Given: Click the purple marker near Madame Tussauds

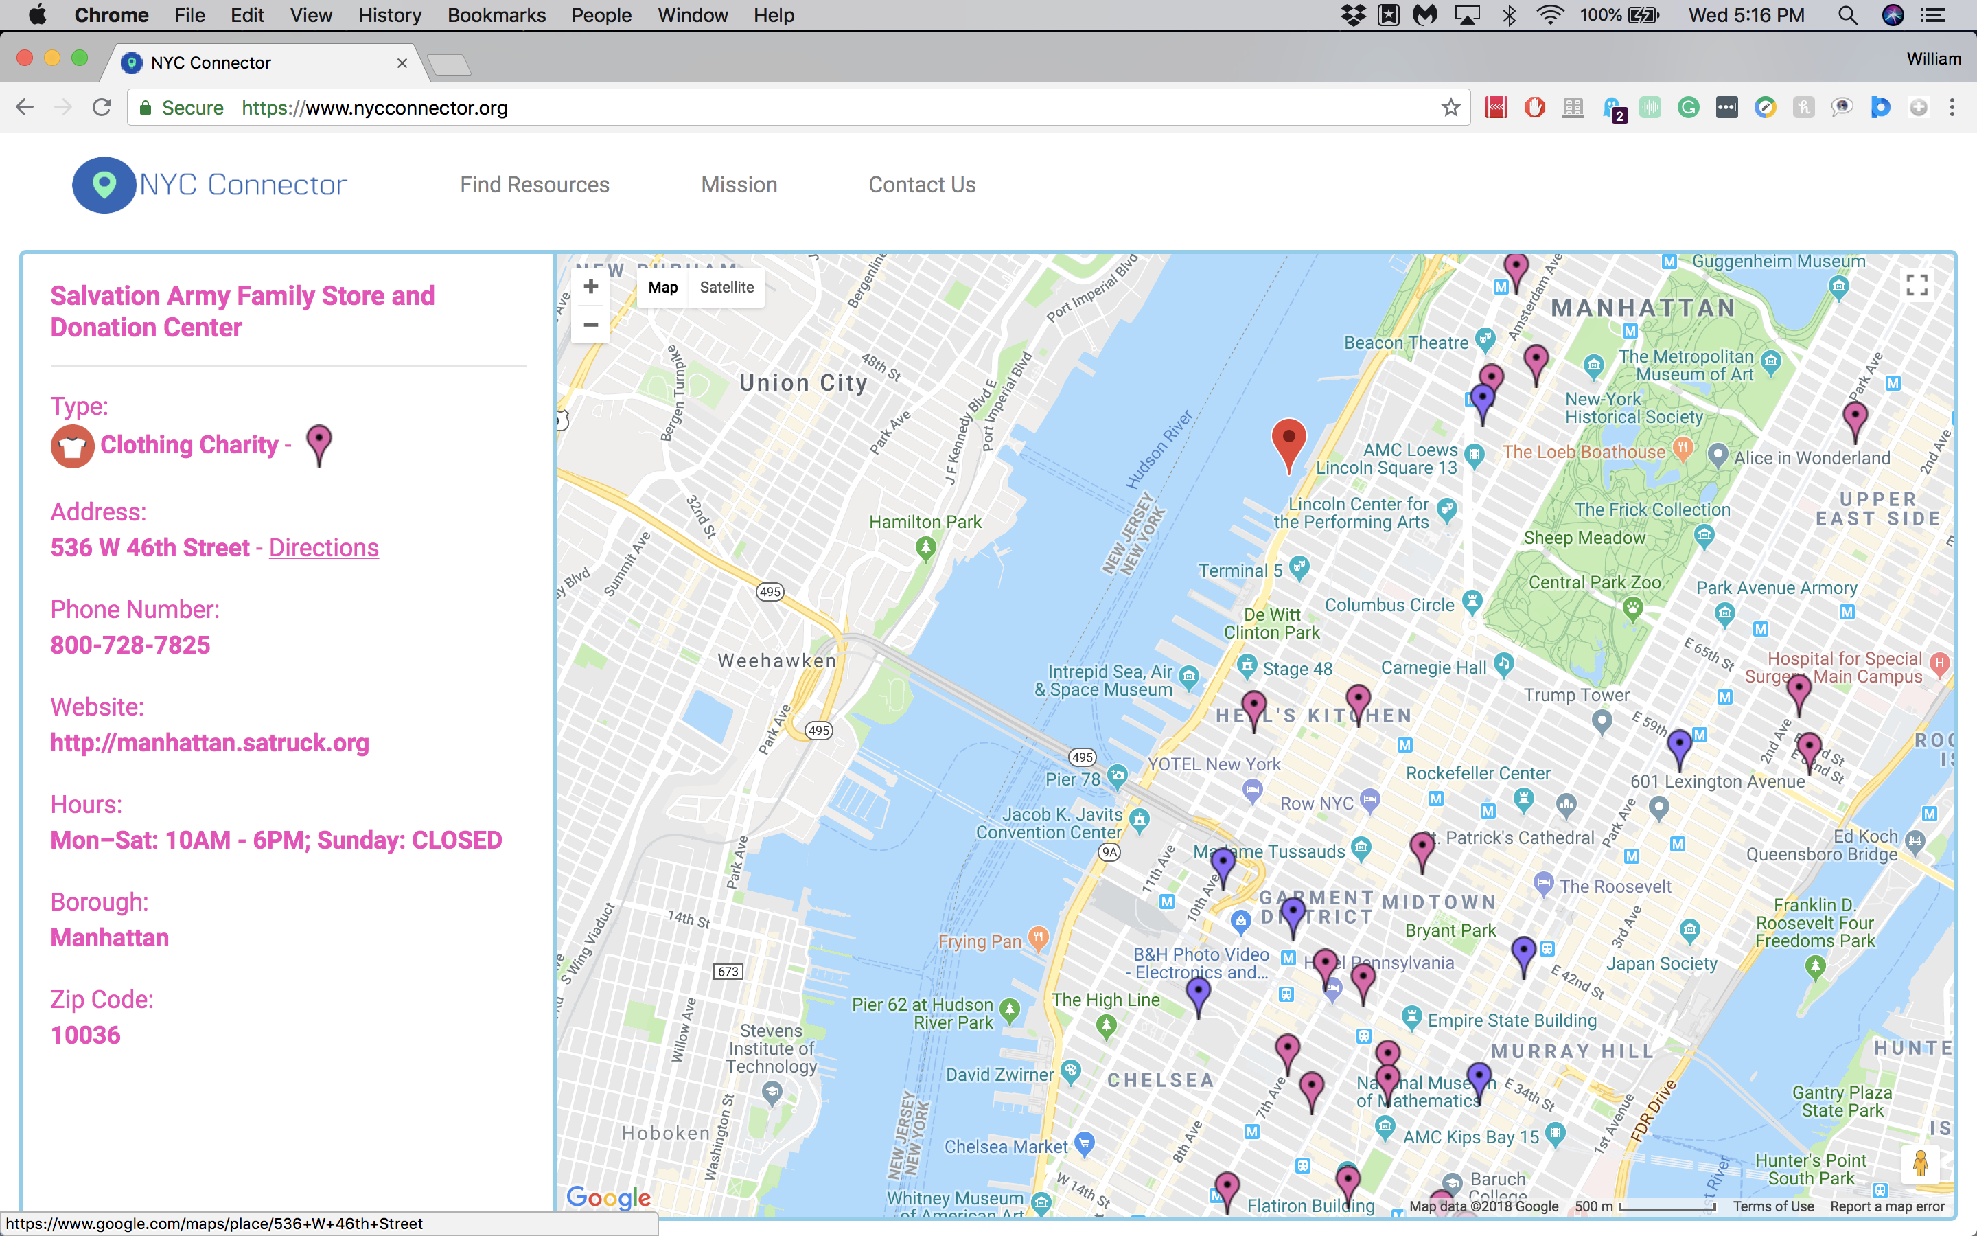Looking at the screenshot, I should coord(1223,868).
